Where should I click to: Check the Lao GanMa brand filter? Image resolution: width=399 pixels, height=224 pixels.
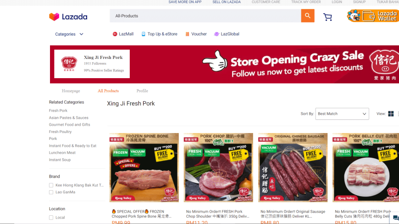point(51,192)
